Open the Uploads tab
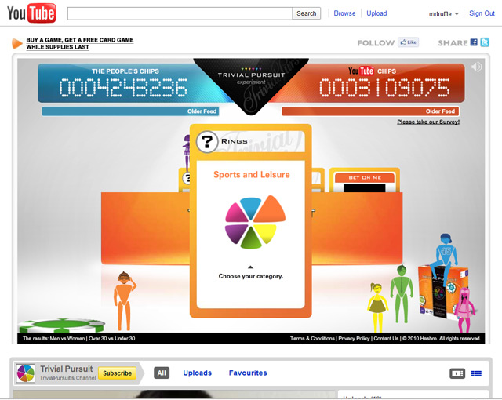This screenshot has width=502, height=400. pyautogui.click(x=197, y=373)
